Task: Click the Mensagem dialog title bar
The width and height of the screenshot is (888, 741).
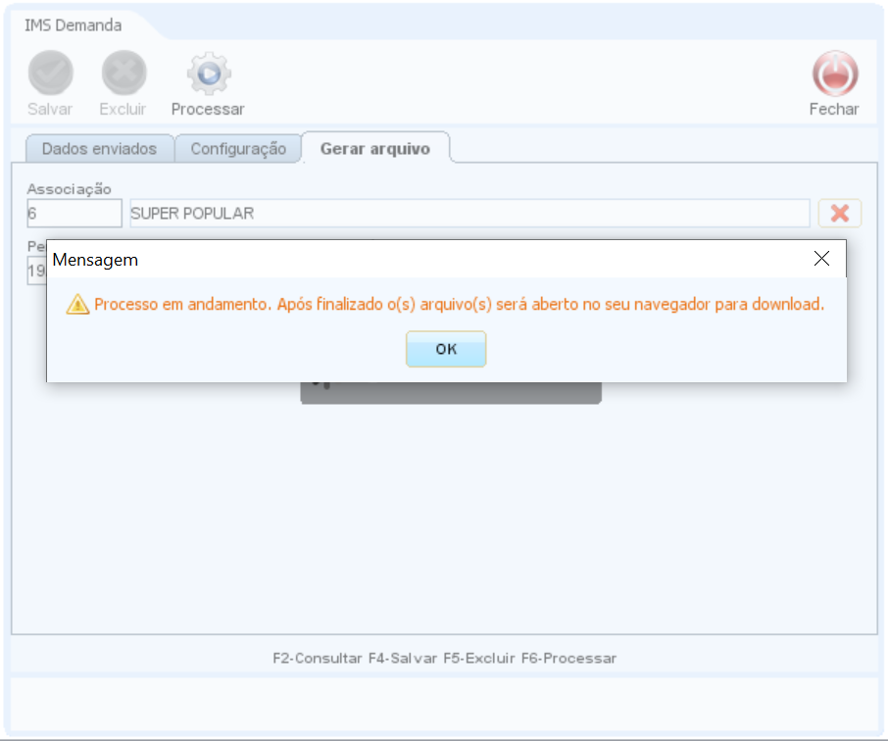Action: tap(392, 260)
